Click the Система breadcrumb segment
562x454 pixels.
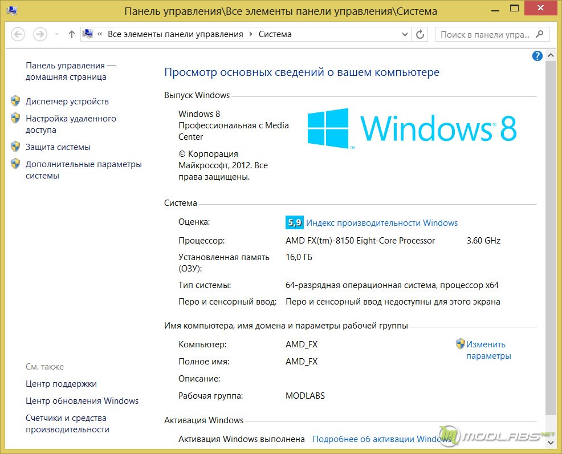[x=275, y=34]
